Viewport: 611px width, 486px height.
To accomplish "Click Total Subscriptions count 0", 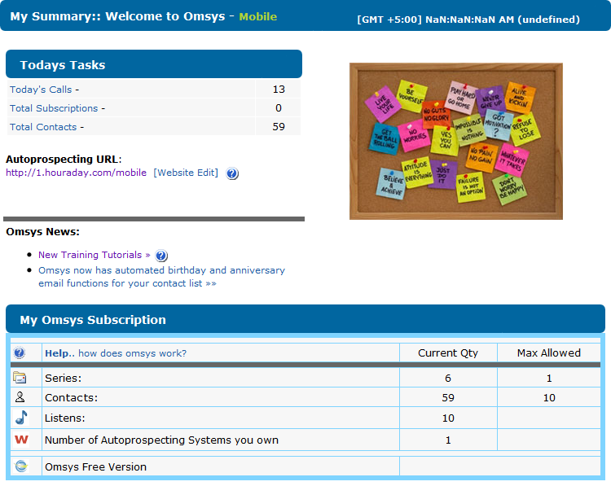I will click(x=279, y=108).
